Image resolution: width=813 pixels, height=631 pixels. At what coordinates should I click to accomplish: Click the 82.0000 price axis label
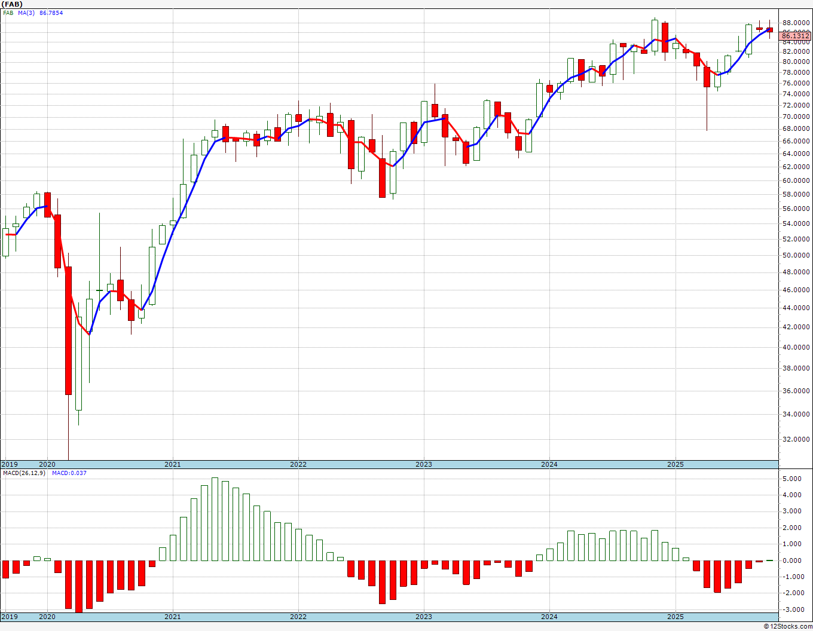(x=796, y=51)
